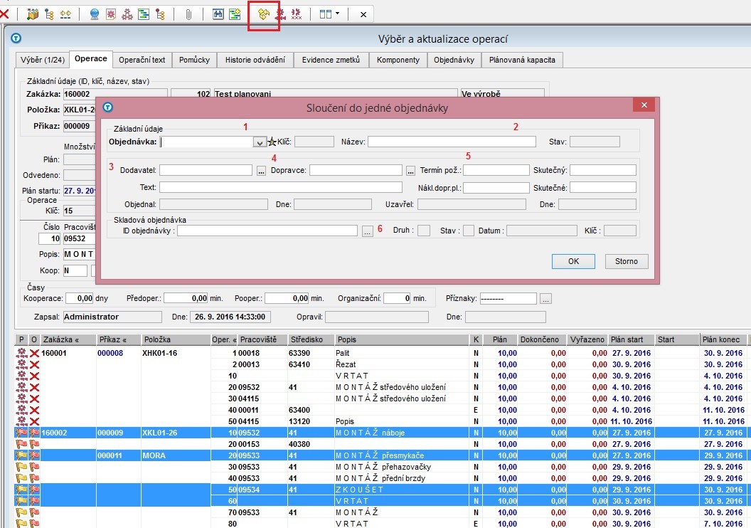Image resolution: width=751 pixels, height=528 pixels.
Task: Click the Popis column header
Action: tap(402, 339)
